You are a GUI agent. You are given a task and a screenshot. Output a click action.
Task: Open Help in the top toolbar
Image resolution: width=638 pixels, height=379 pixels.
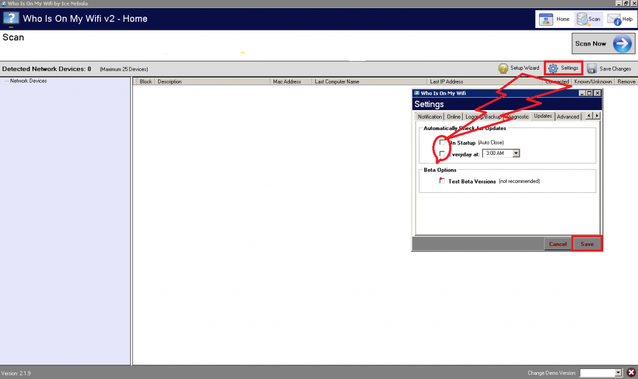pyautogui.click(x=620, y=19)
